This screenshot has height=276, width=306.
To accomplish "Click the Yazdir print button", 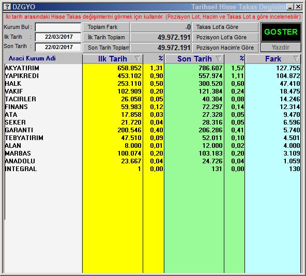I will (281, 48).
